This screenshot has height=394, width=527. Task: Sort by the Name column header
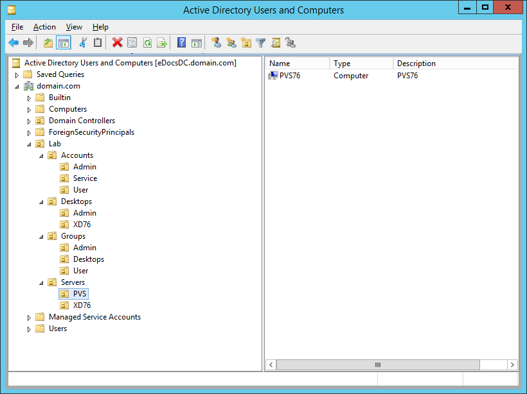297,64
